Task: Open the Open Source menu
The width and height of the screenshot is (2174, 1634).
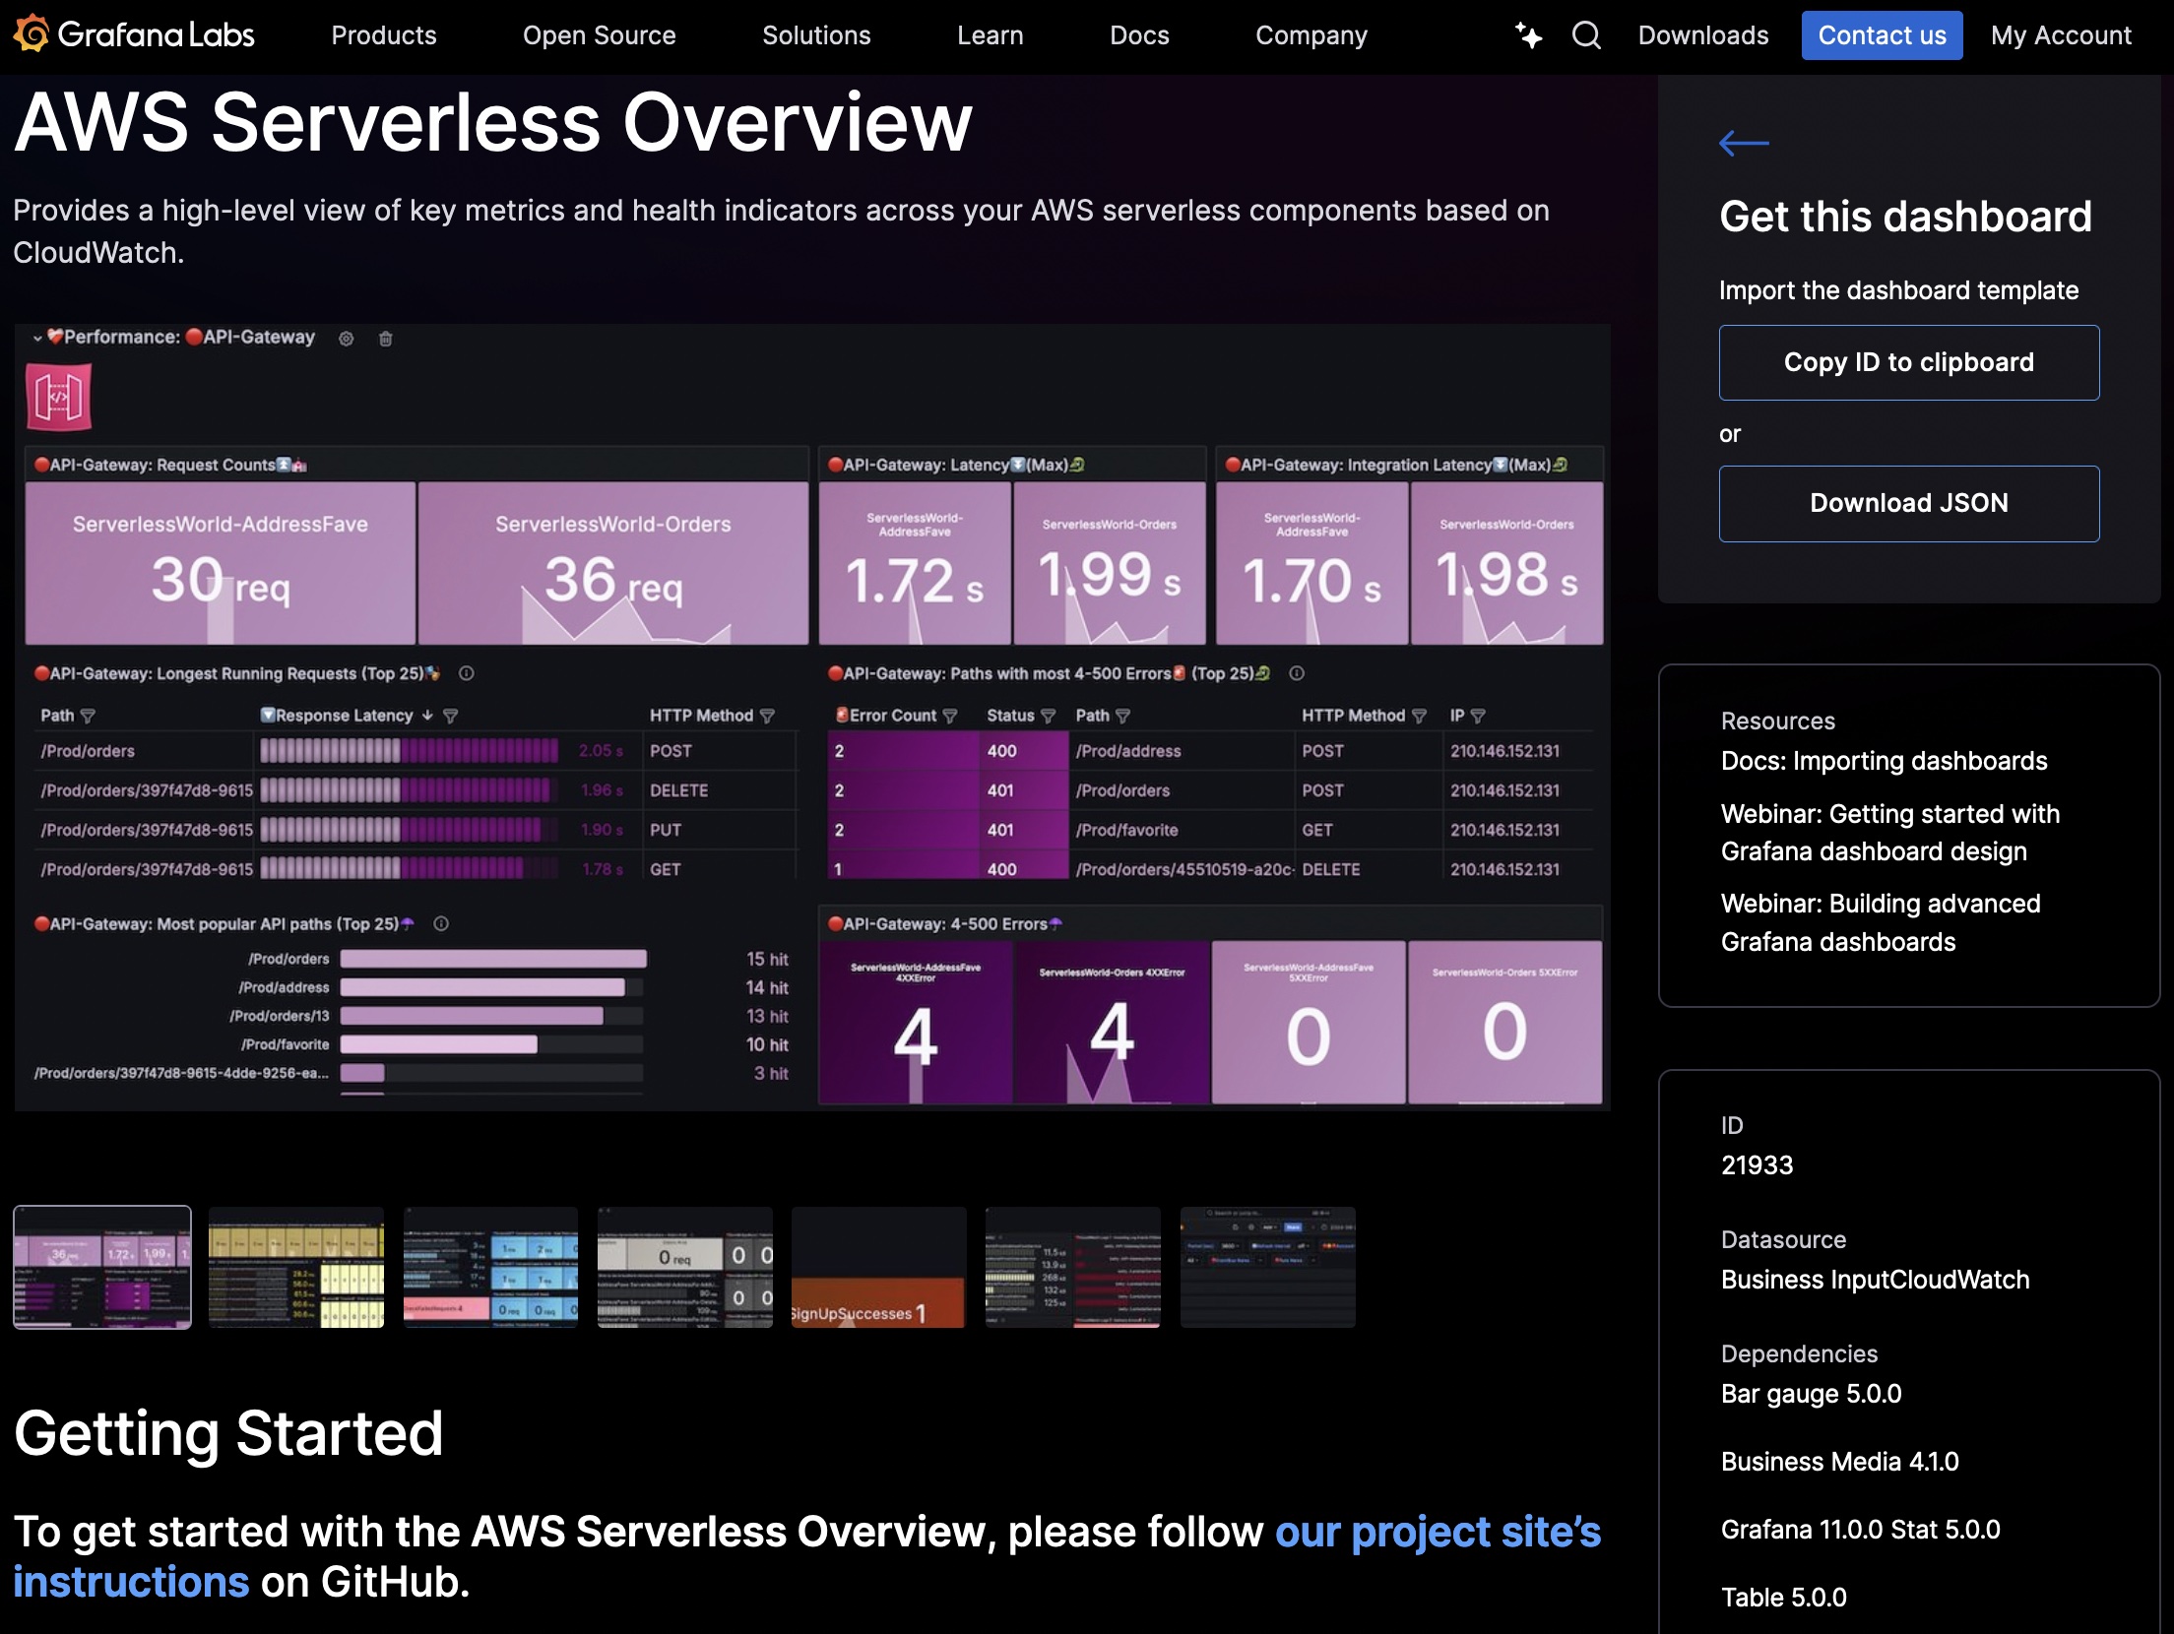Action: [599, 35]
